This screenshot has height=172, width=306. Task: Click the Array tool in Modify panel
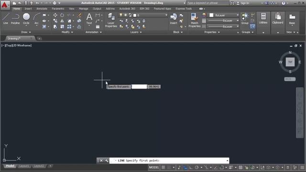[x=69, y=27]
